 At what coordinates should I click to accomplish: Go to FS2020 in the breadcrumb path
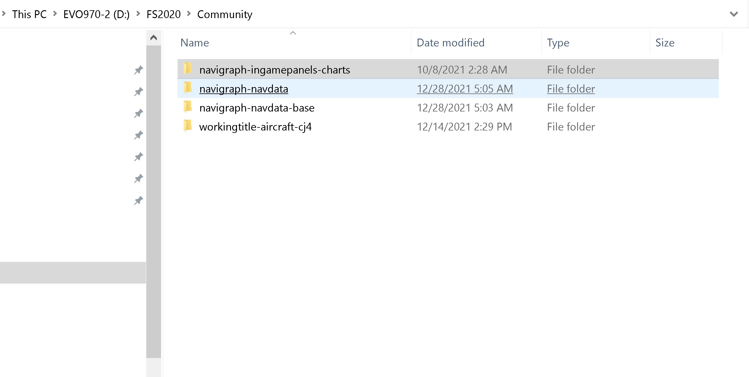pos(163,14)
